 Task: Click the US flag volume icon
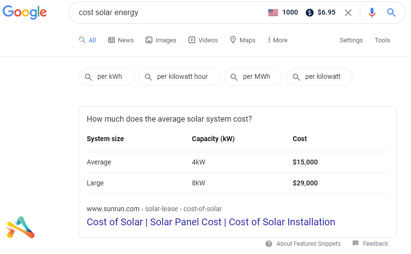tap(273, 13)
